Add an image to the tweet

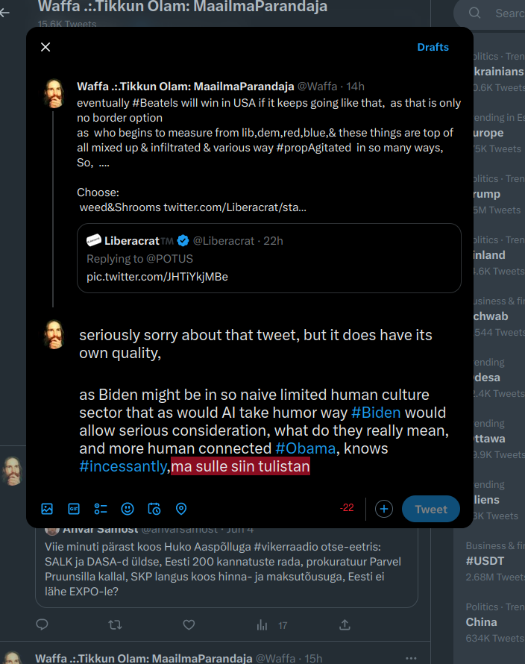(x=47, y=509)
